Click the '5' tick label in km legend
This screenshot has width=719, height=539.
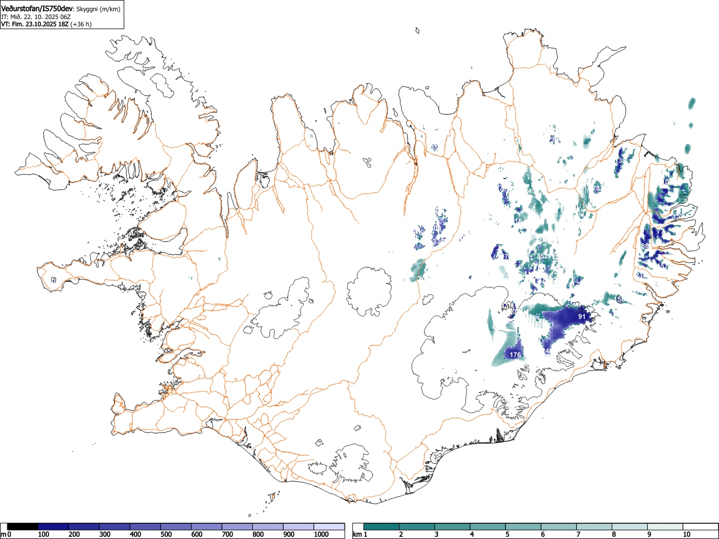click(507, 535)
